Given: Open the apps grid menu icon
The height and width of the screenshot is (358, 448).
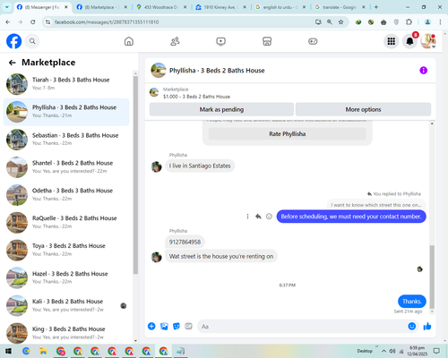Looking at the screenshot, I should pos(392,41).
